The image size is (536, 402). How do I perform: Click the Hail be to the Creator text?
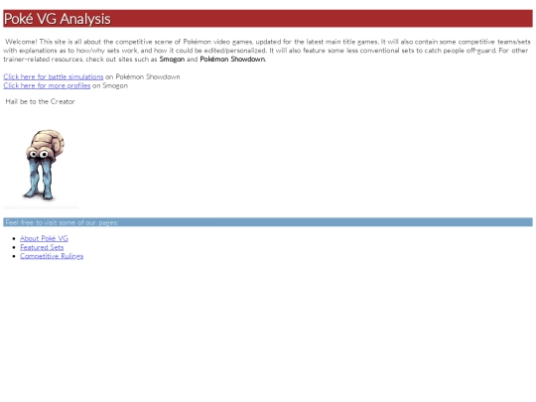point(41,101)
